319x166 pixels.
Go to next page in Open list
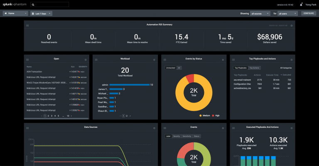[71, 116]
